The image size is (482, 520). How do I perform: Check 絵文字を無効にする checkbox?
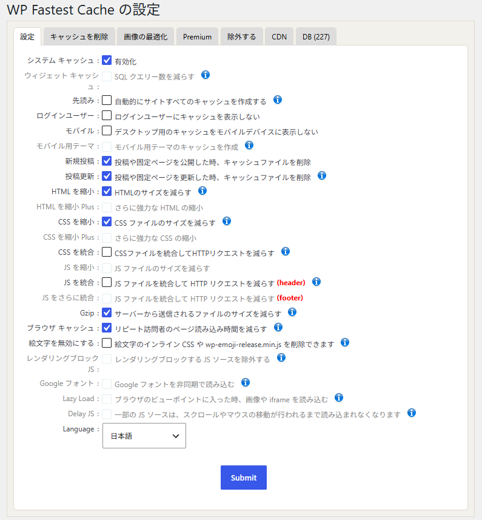coord(107,343)
